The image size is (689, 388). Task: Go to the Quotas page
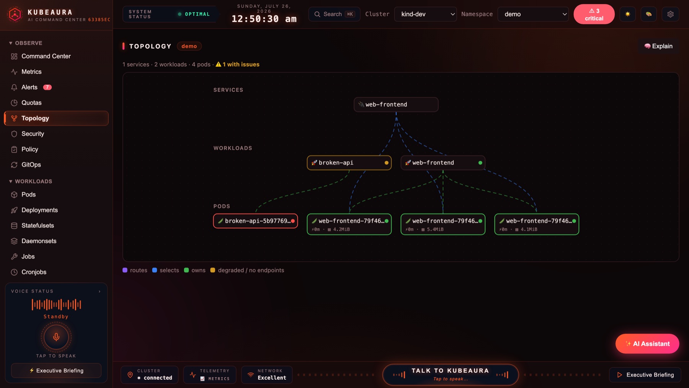(56, 103)
